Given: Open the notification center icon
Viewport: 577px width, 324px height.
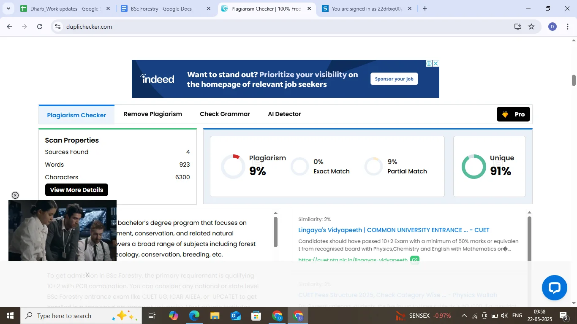Looking at the screenshot, I should [564, 316].
